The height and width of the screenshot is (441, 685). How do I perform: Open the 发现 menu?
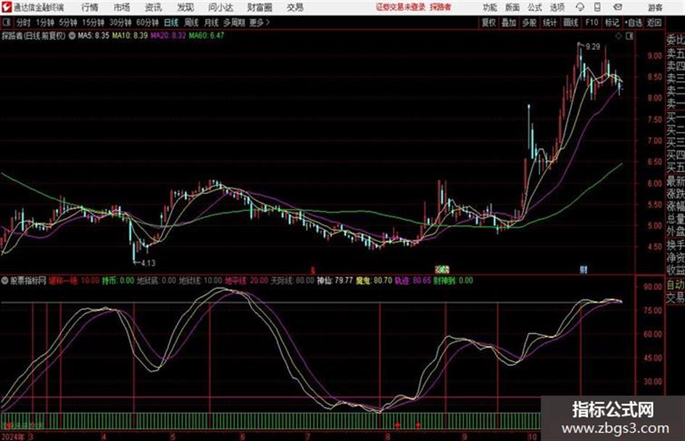(x=186, y=7)
